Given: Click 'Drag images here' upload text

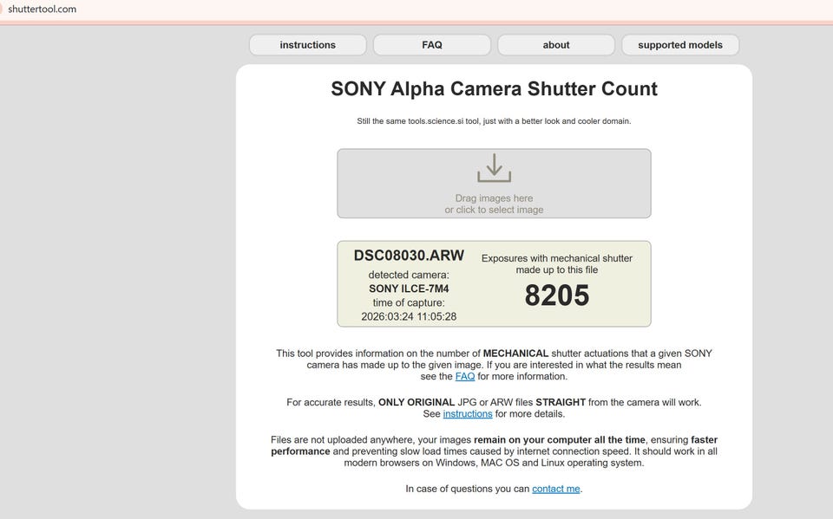Looking at the screenshot, I should [494, 198].
